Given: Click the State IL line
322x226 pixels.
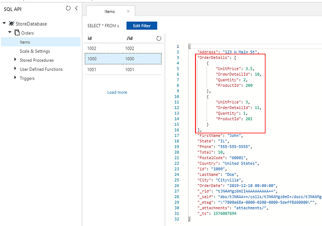Looking at the screenshot, I should tap(213, 141).
